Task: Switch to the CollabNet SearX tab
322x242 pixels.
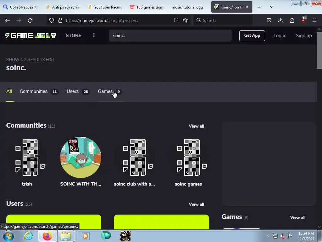Action: [x=20, y=7]
